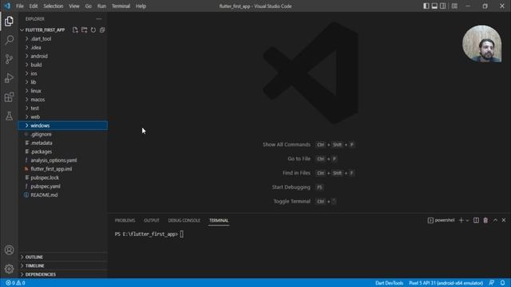Open terminal launch profile dropdown arrow
This screenshot has height=287, width=511.
click(x=467, y=221)
